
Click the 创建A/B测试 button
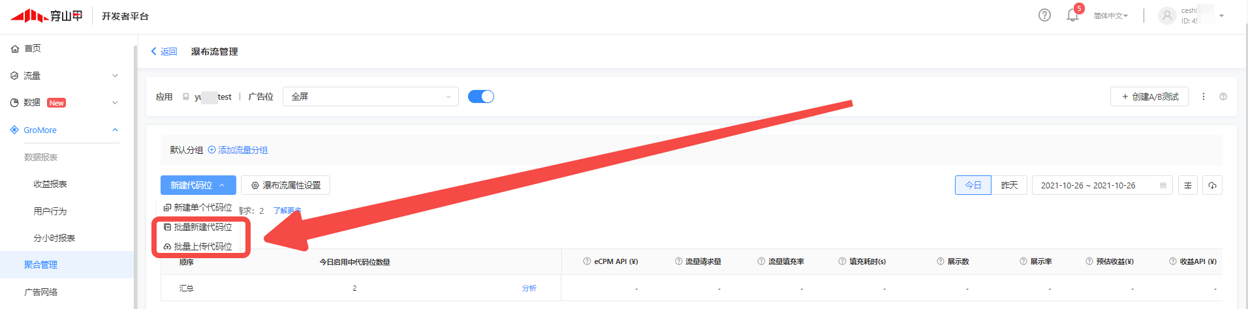click(1149, 96)
